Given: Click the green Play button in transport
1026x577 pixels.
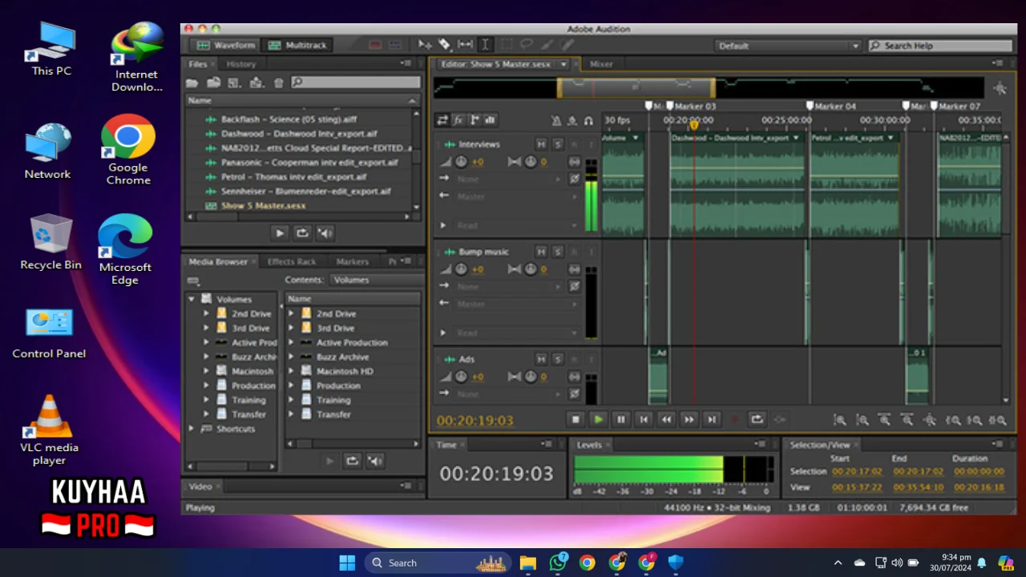Looking at the screenshot, I should tap(598, 419).
